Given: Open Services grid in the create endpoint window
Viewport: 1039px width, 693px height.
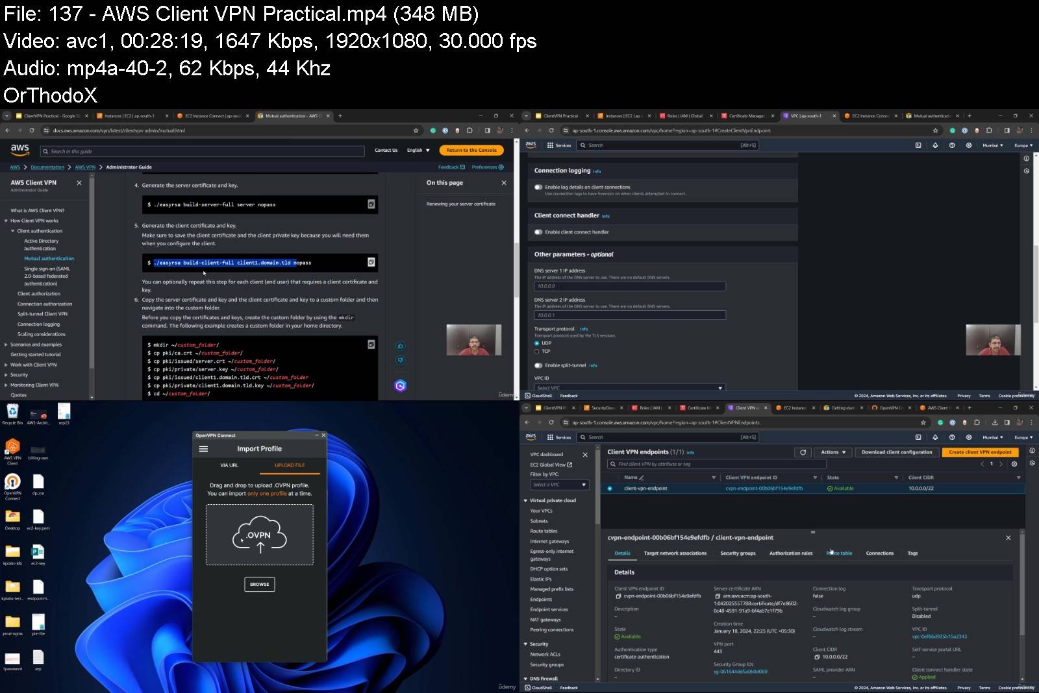Looking at the screenshot, I should (559, 145).
